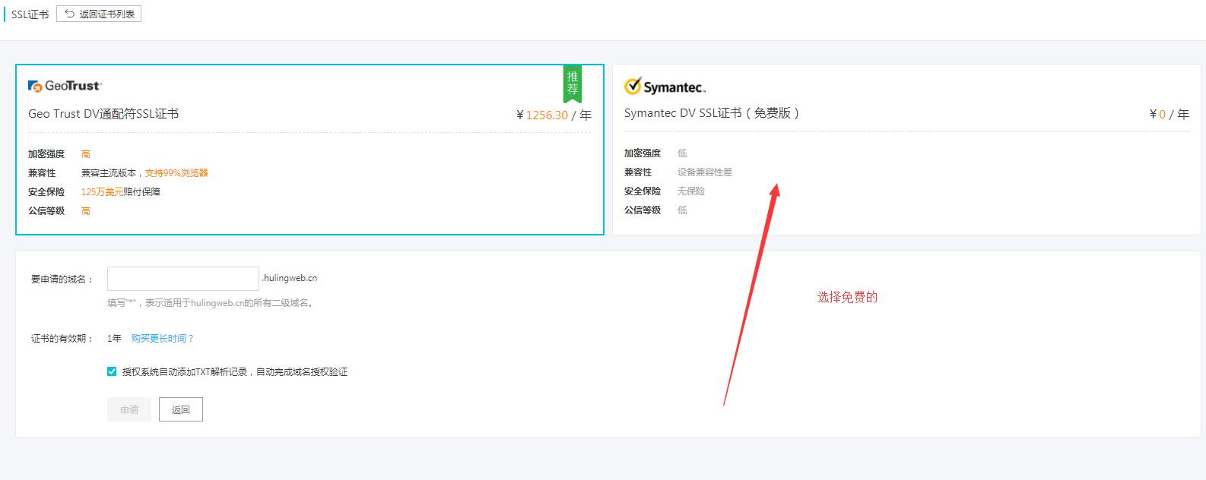Click the ¥1256.30 / 年 price

point(553,115)
